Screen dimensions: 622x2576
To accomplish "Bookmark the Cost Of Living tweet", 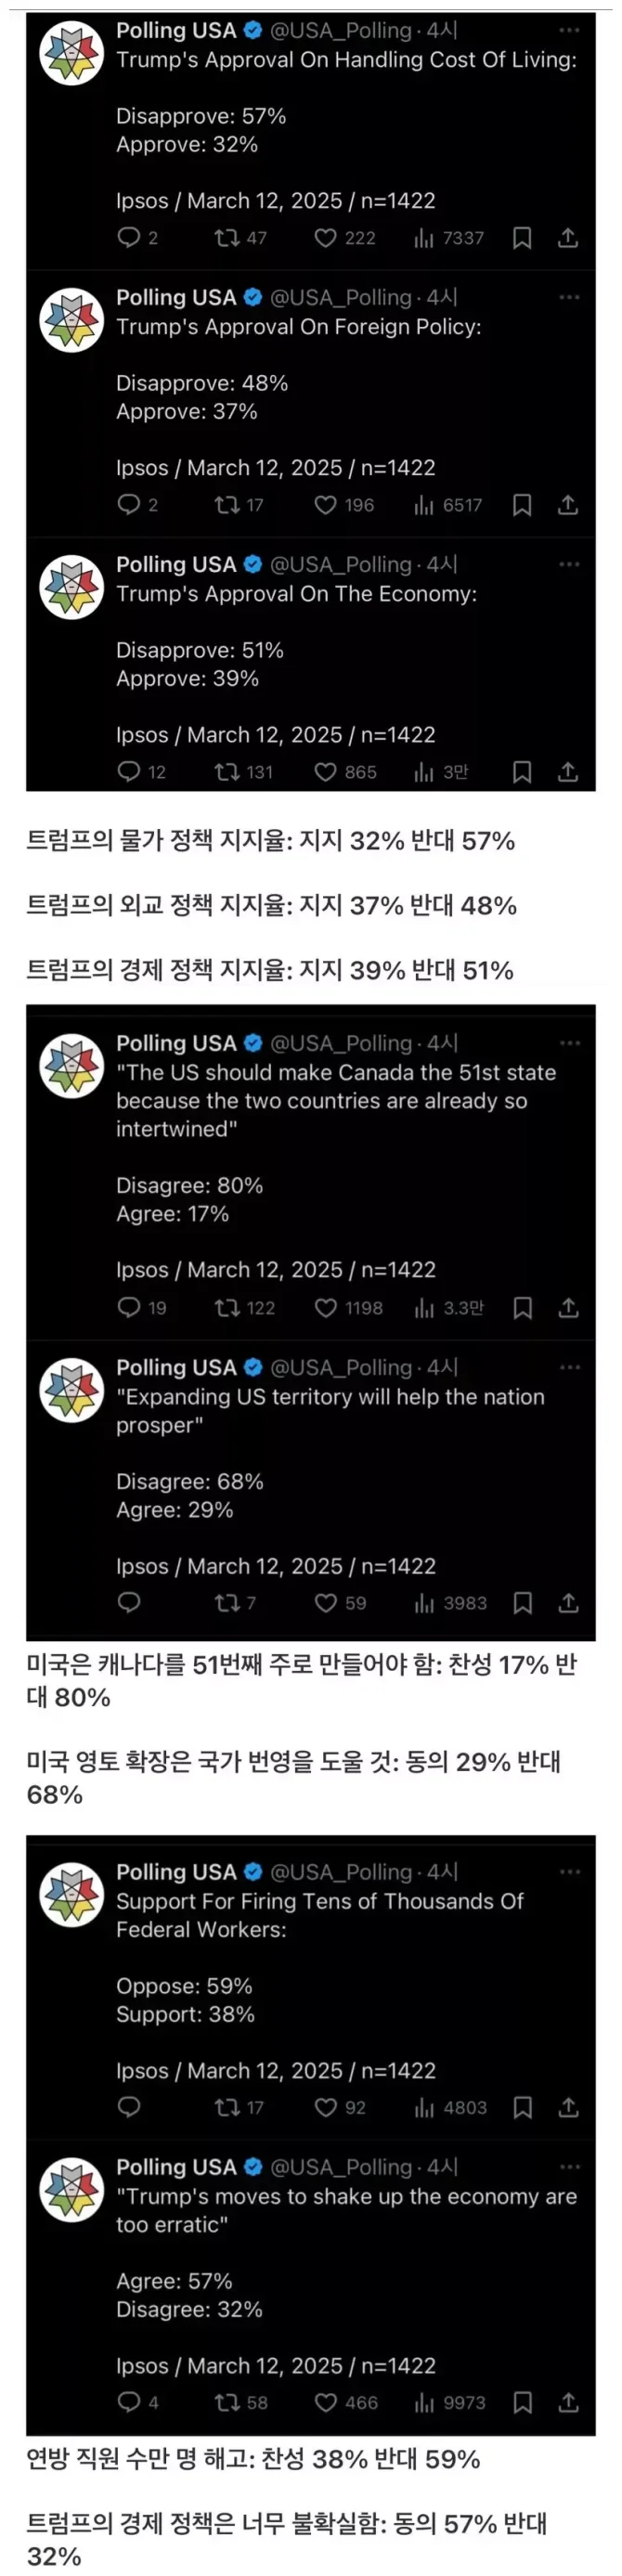I will [x=522, y=238].
